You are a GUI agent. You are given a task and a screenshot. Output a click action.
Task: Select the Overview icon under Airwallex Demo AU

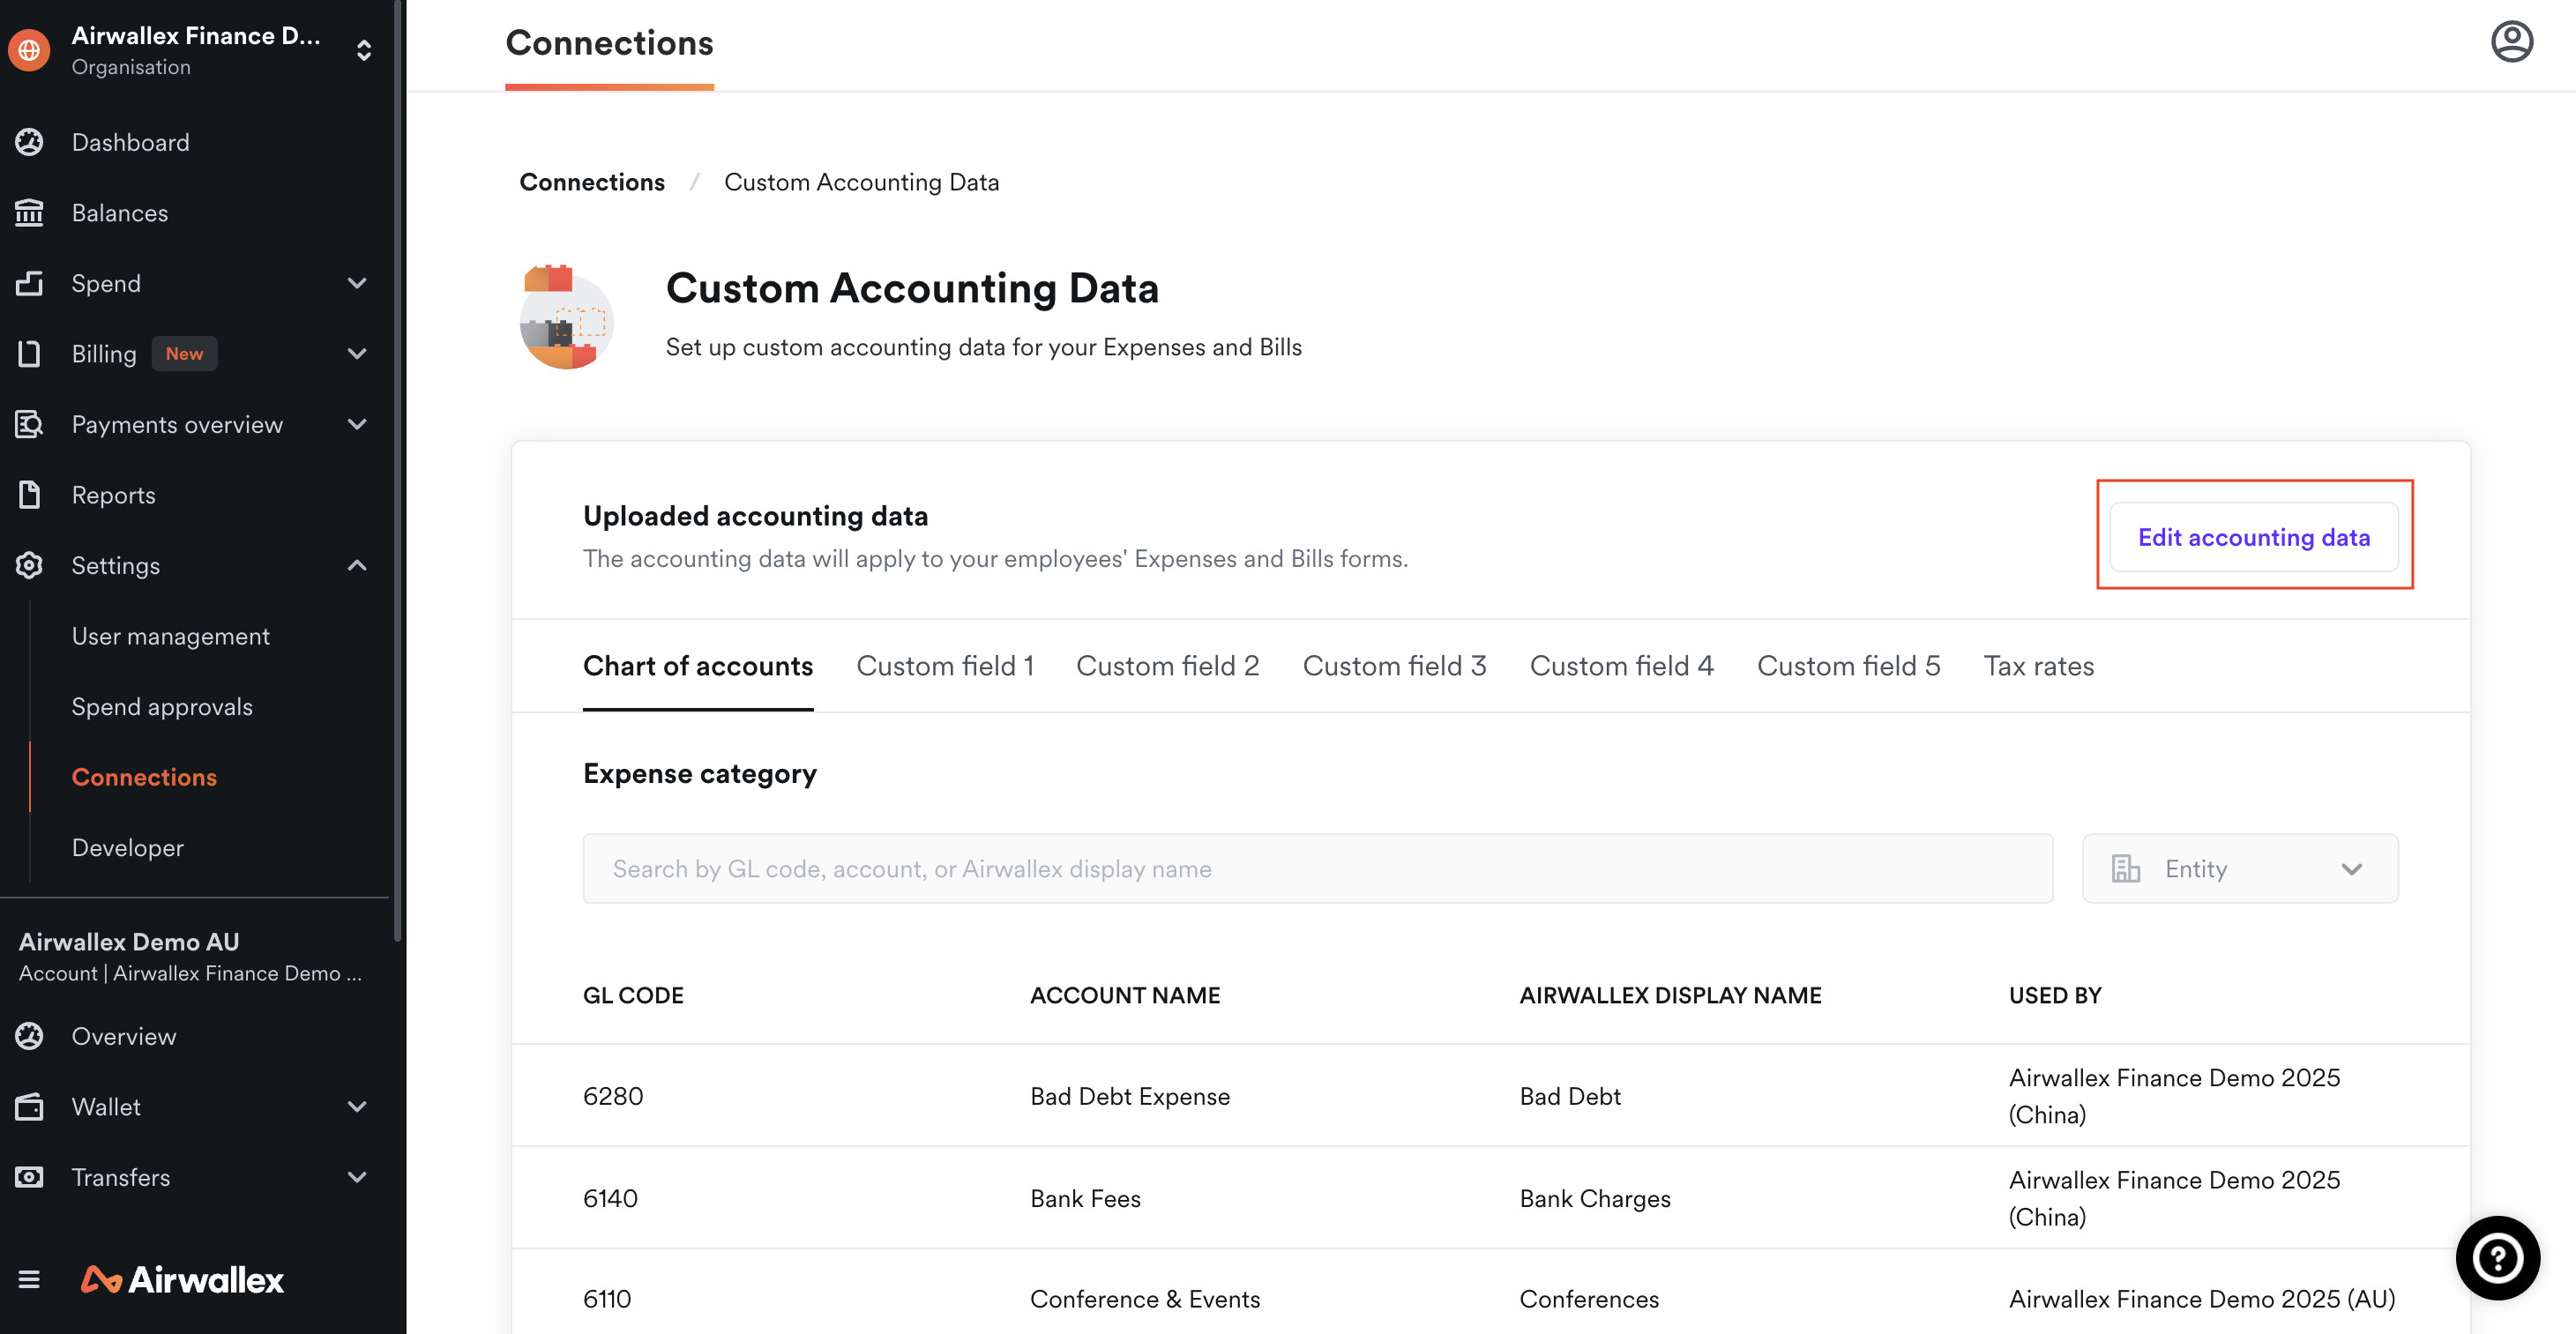point(29,1036)
